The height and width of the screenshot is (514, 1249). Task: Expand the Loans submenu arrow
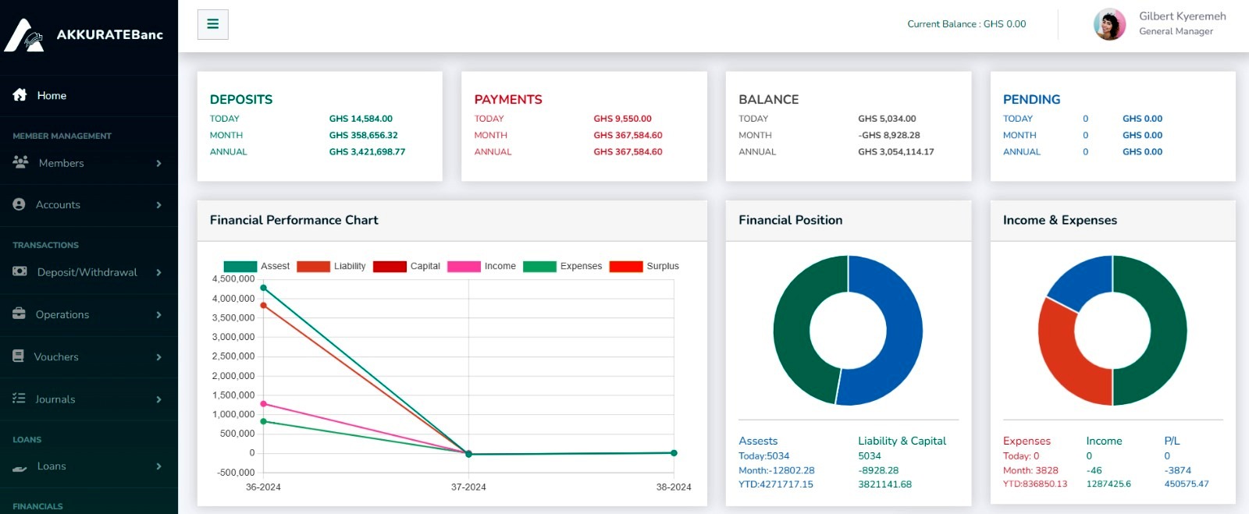(x=158, y=466)
